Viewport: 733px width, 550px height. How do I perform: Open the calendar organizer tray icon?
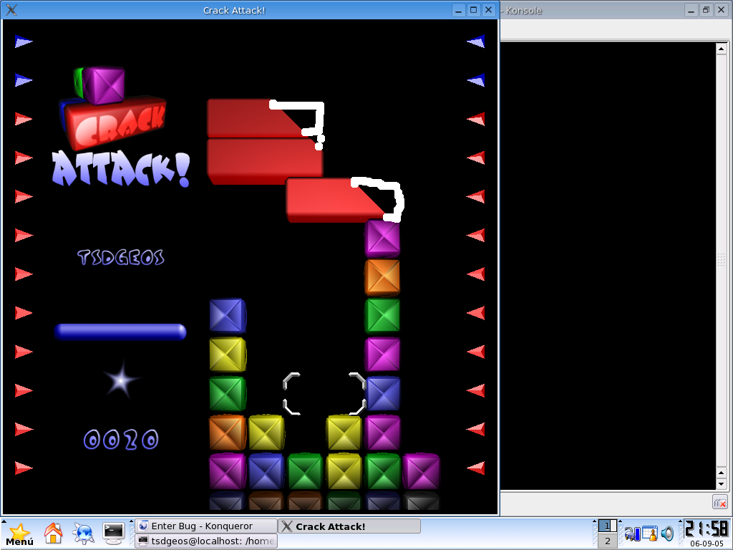coord(650,534)
